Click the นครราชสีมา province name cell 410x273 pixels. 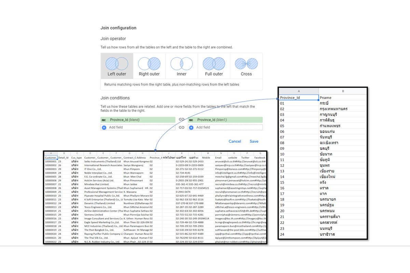pyautogui.click(x=343, y=217)
